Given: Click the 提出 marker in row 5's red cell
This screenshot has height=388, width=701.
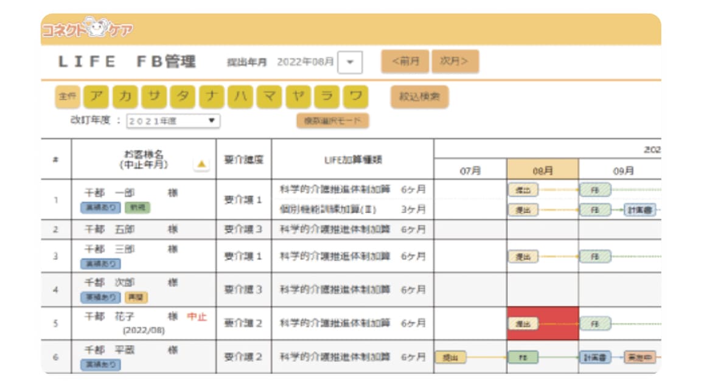Looking at the screenshot, I should 523,324.
